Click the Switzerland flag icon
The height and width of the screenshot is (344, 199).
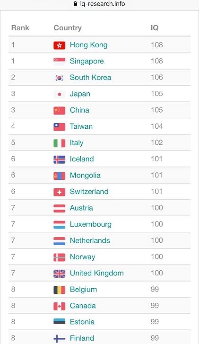click(x=60, y=192)
